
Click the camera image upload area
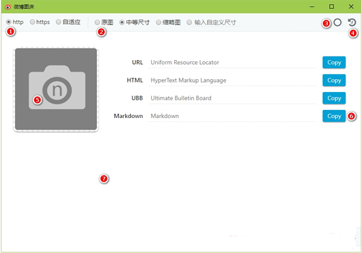56,89
